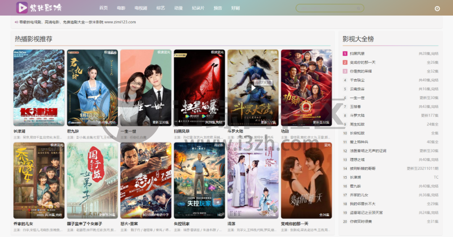Click the 功勋 title link under poster
The height and width of the screenshot is (237, 453).
click(x=285, y=131)
